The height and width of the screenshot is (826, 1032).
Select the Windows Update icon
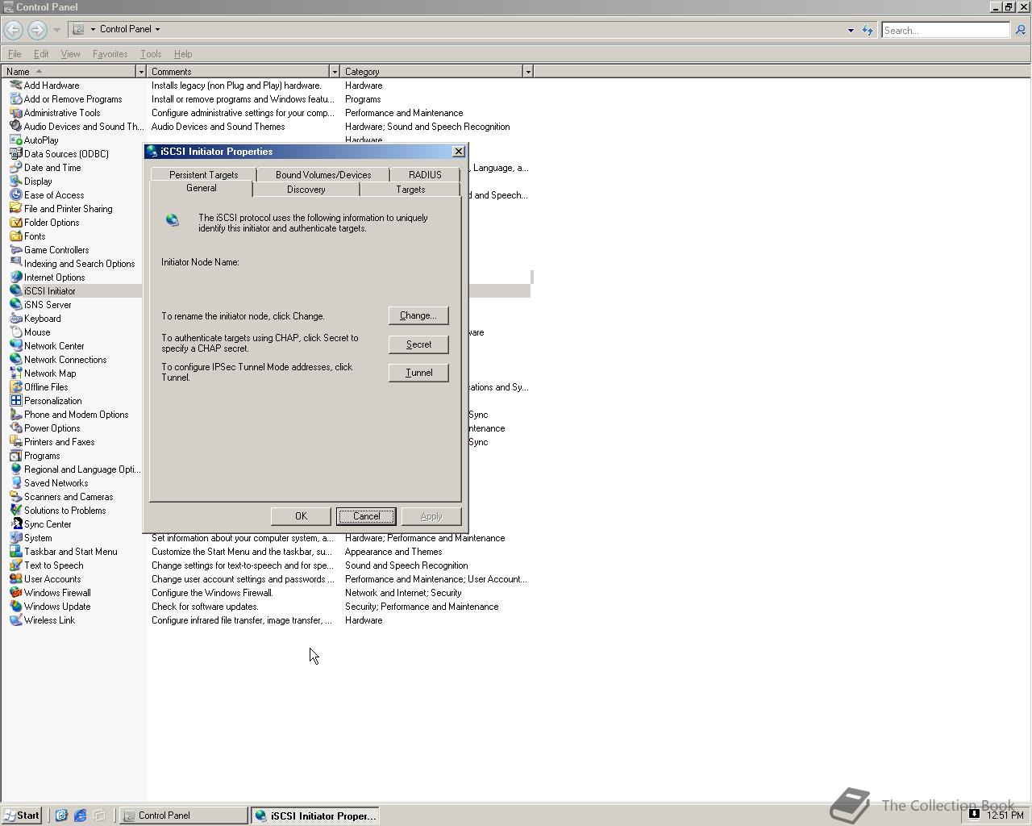[x=15, y=607]
